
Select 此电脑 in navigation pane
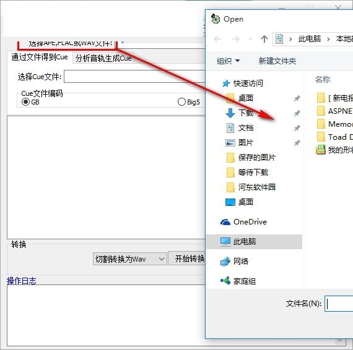click(x=254, y=242)
